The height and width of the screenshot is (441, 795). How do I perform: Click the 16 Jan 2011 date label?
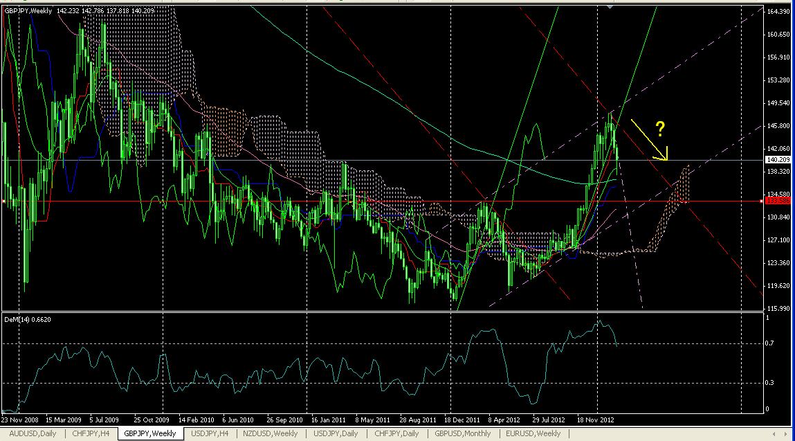pos(329,420)
